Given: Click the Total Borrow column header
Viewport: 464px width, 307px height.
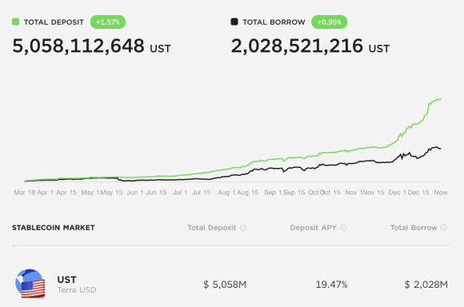Looking at the screenshot, I should tap(414, 228).
